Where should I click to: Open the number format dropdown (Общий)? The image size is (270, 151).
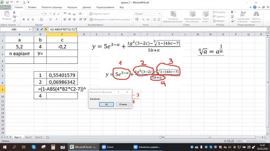point(159,14)
